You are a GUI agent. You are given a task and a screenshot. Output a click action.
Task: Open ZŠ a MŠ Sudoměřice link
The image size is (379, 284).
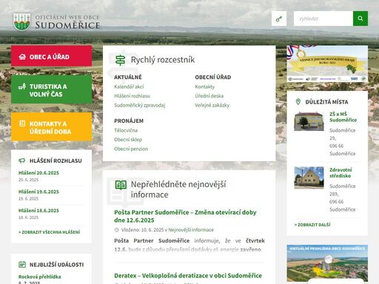tap(343, 117)
